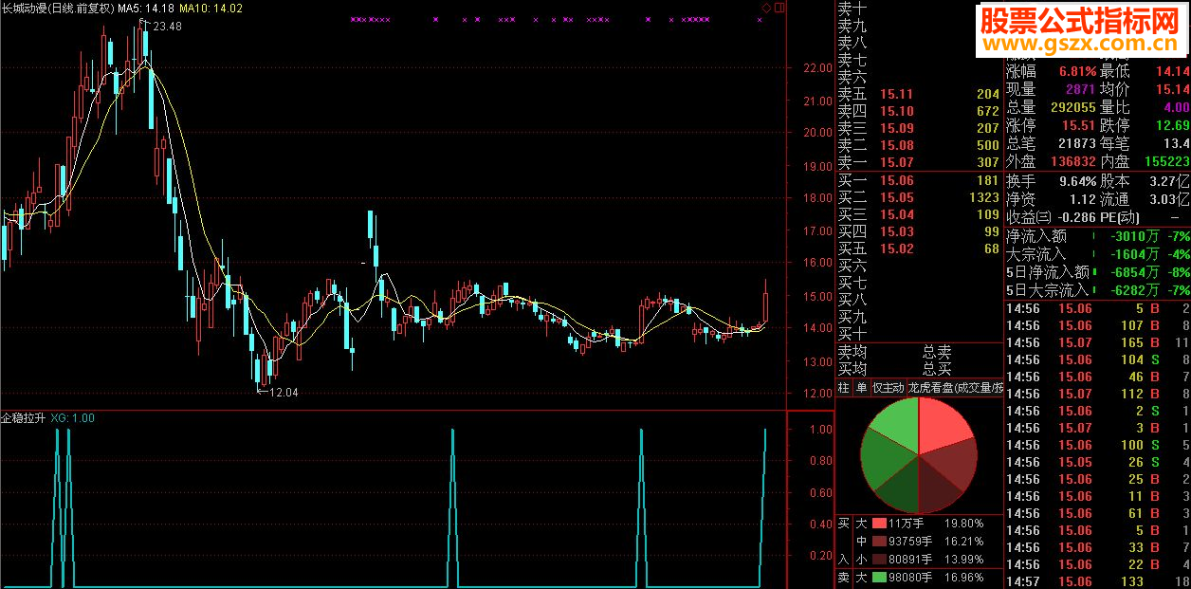Viewport: 1191px width, 589px height.
Task: Click the 量比 4.00 value
Action: tap(1177, 107)
